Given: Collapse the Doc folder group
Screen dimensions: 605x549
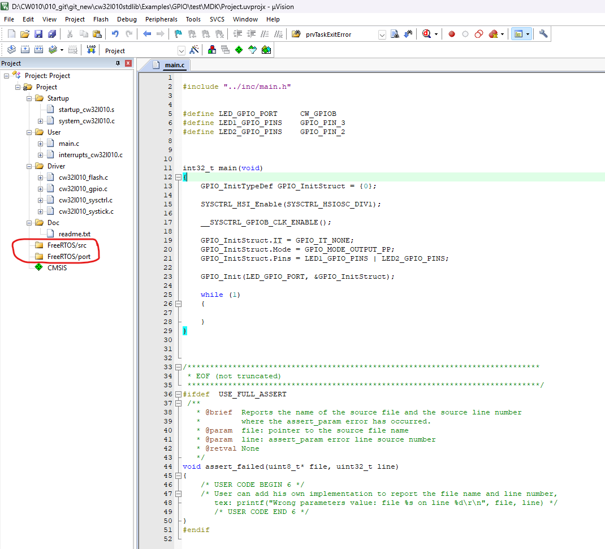Looking at the screenshot, I should (29, 223).
